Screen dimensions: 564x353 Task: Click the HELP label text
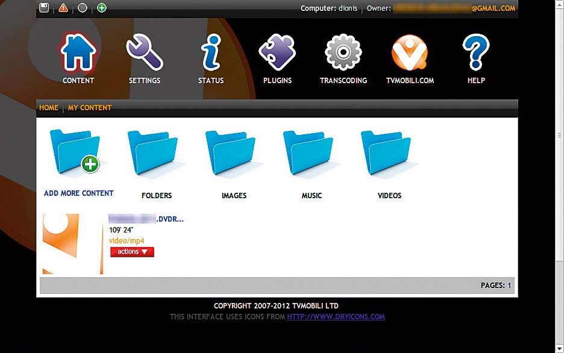[x=476, y=81]
